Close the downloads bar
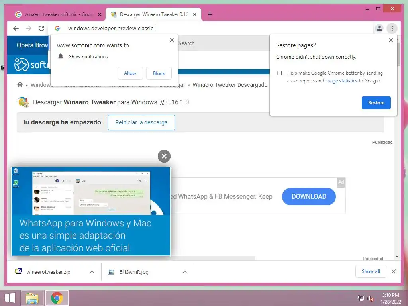The height and width of the screenshot is (306, 408). click(393, 271)
